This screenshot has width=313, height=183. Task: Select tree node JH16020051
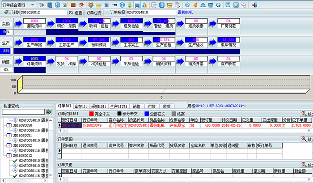[x=22, y=136]
